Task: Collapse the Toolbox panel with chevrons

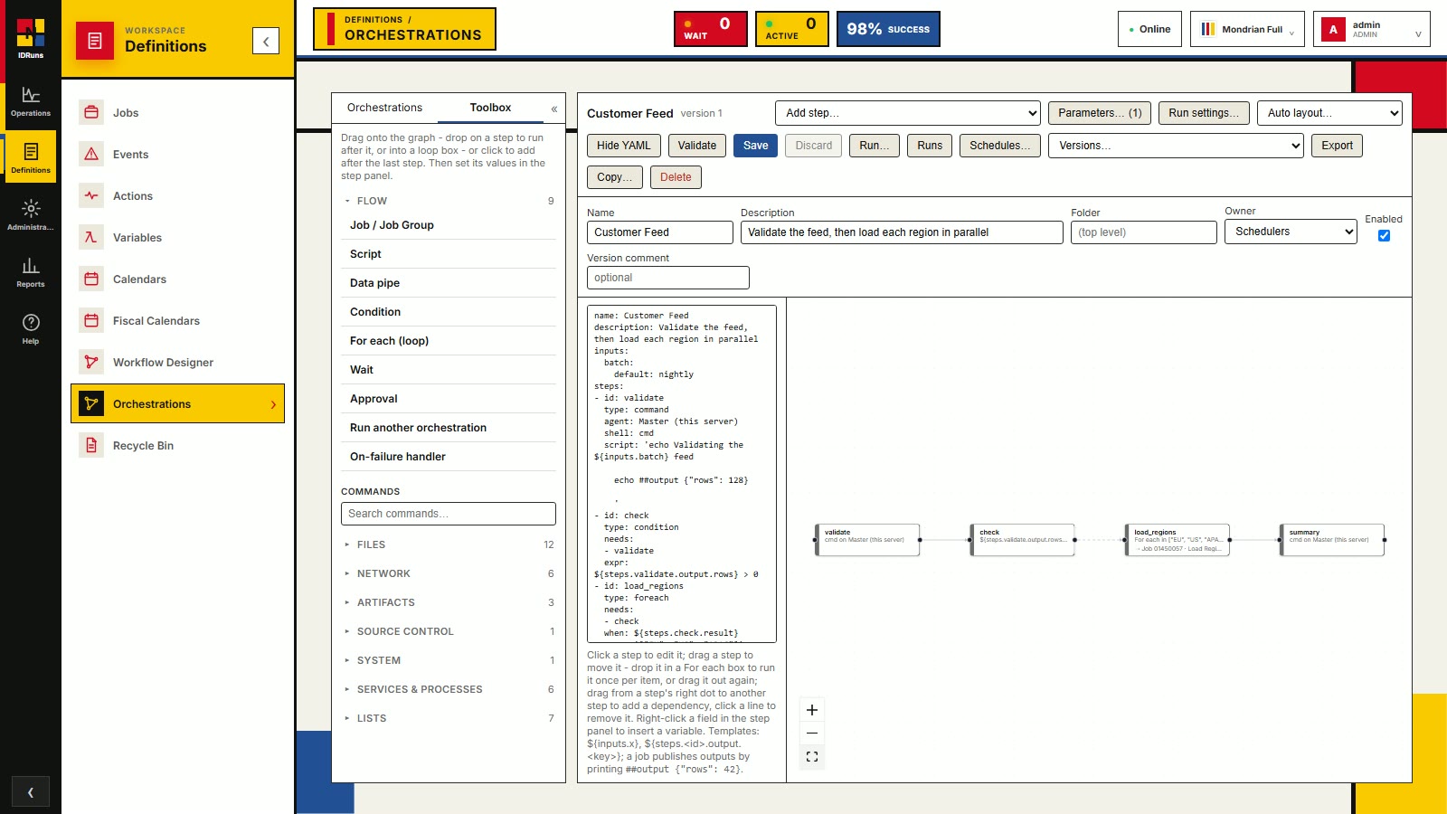Action: pyautogui.click(x=554, y=109)
